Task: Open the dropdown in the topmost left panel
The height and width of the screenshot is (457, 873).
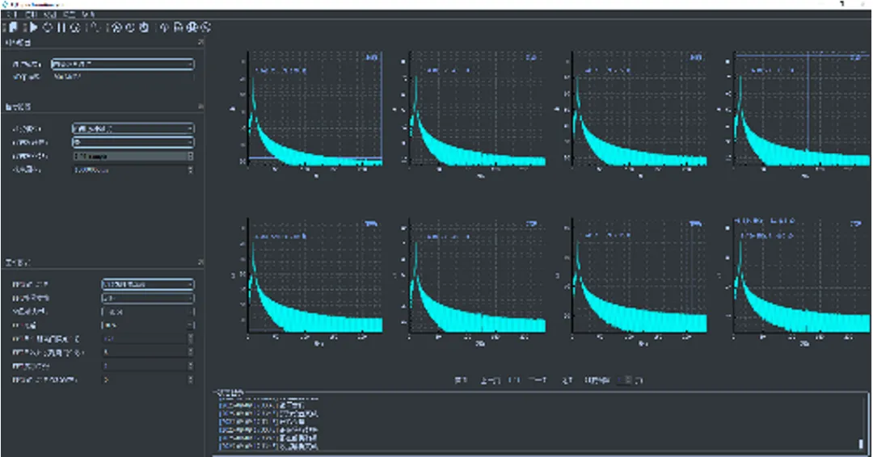Action: point(122,64)
